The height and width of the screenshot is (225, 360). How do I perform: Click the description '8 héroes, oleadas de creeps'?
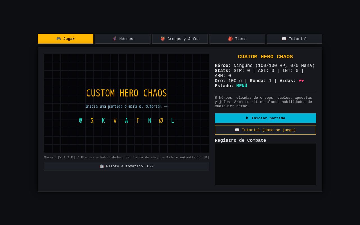pos(263,102)
